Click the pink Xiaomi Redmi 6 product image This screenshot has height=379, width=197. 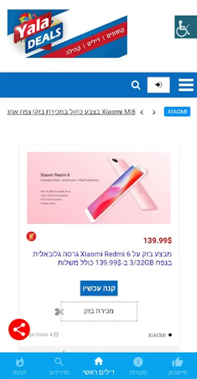coord(99,188)
